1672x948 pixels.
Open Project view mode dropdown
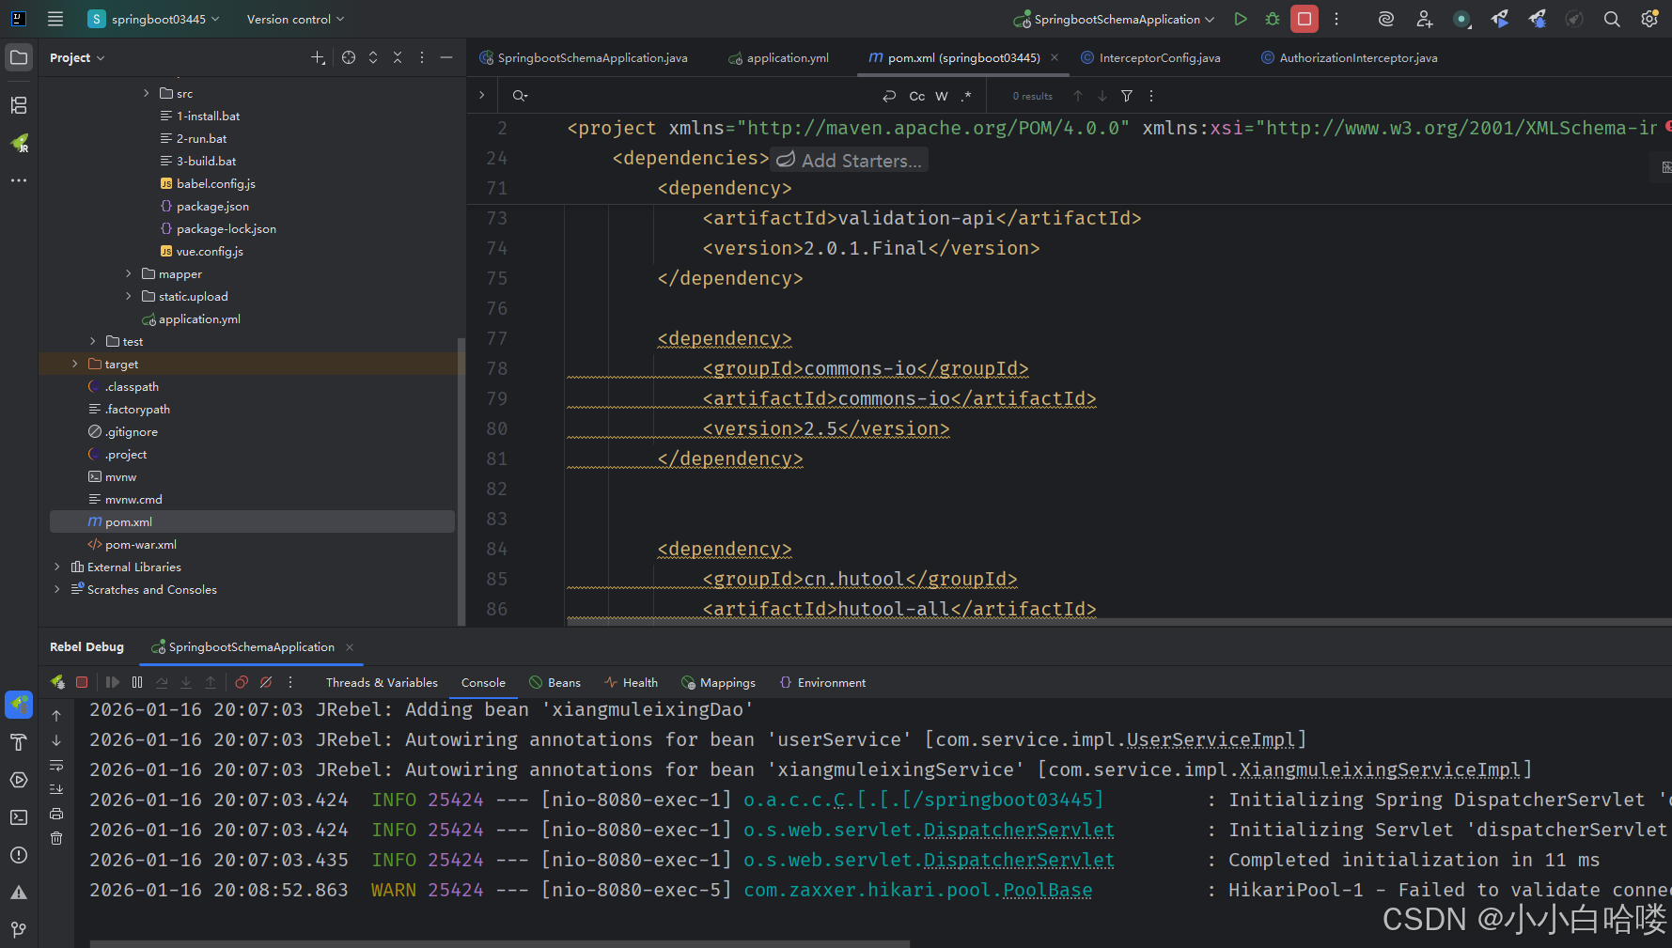click(77, 57)
